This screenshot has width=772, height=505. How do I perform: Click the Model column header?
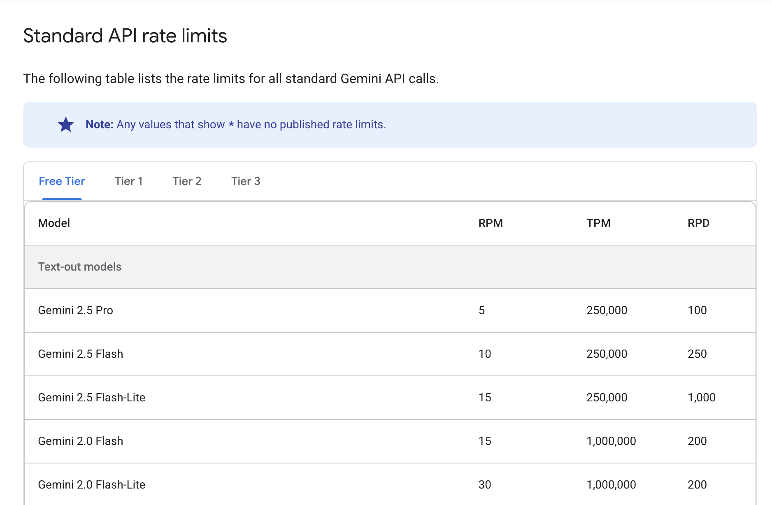[x=54, y=223]
